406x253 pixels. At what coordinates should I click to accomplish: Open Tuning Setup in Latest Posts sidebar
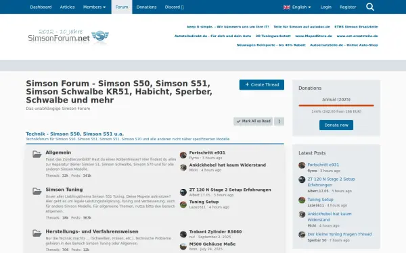pos(320,200)
